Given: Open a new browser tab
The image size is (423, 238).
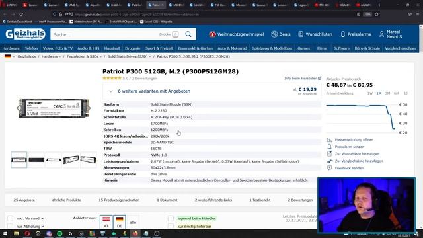Looking at the screenshot, I should (x=379, y=5).
